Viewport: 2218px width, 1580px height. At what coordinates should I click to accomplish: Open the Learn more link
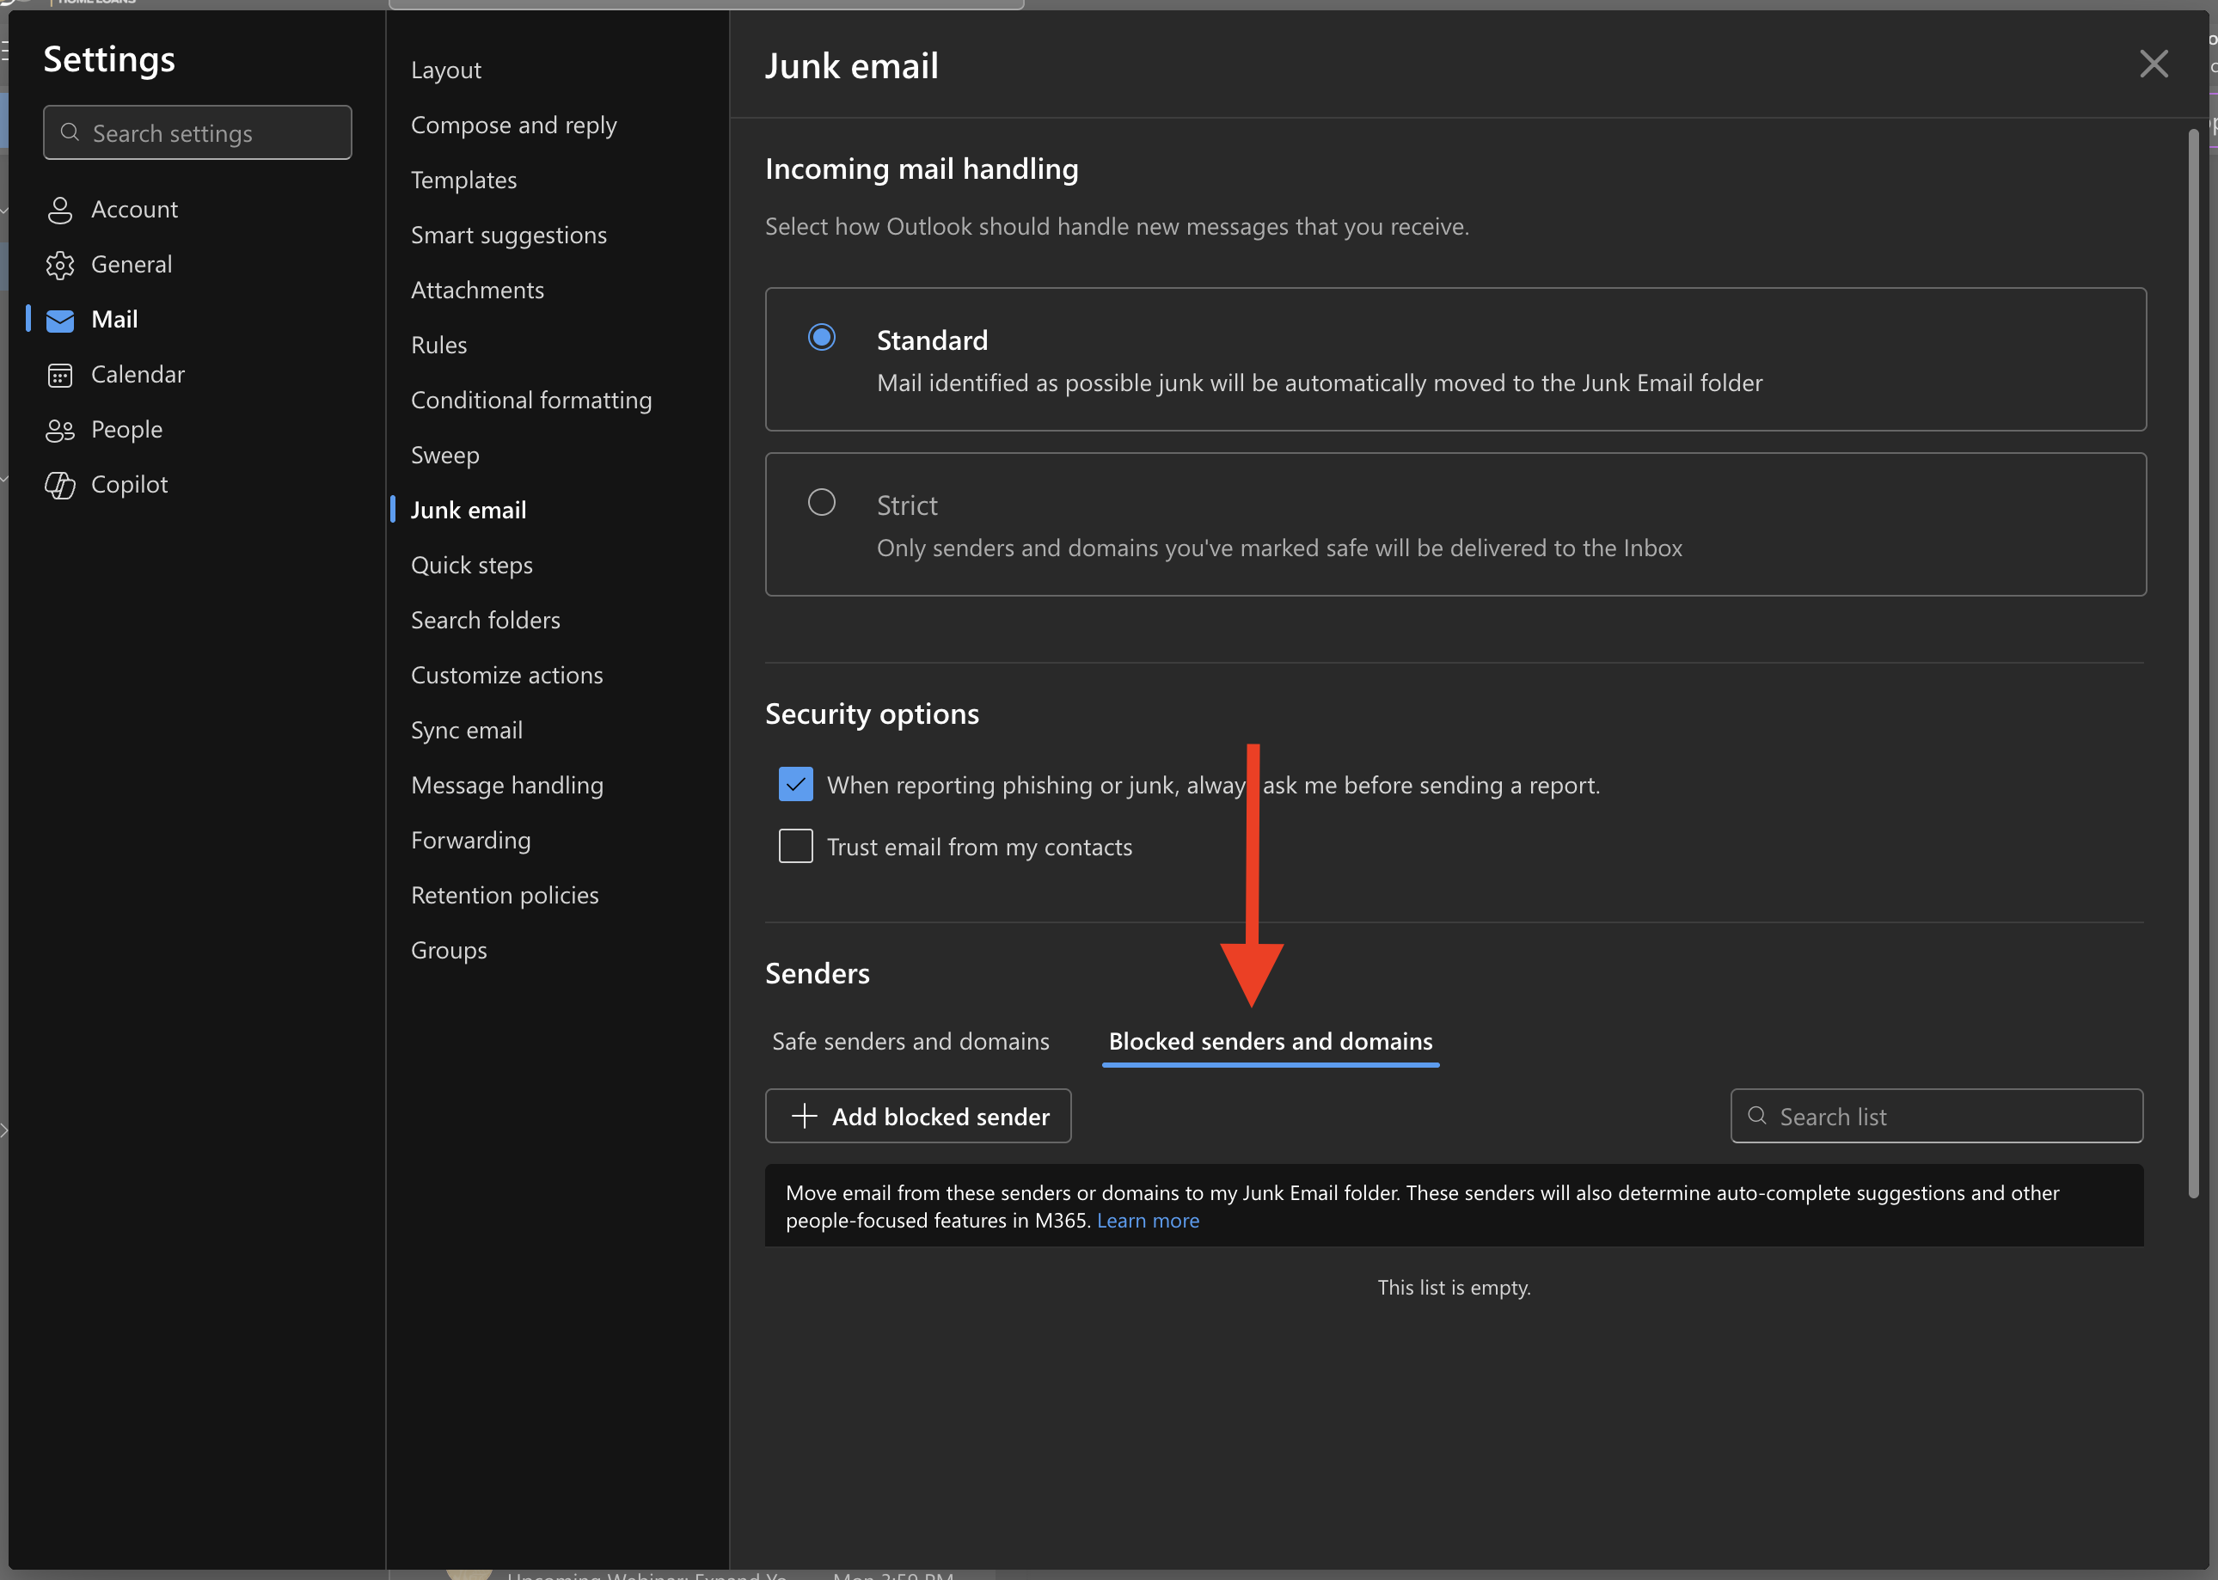point(1148,1220)
